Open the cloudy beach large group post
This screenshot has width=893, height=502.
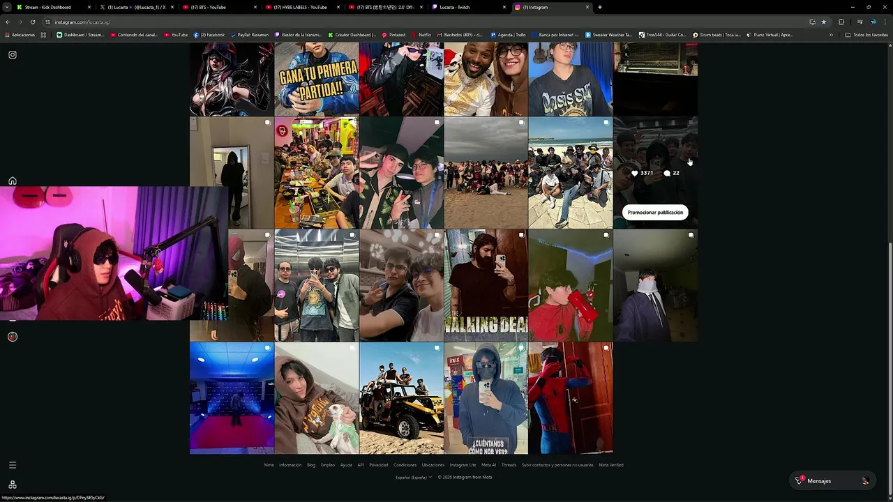click(x=486, y=173)
